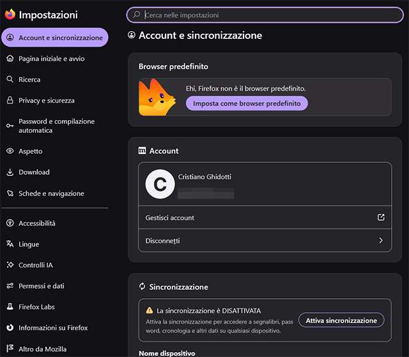This screenshot has width=409, height=357.
Task: Open Schede e navigazione settings
Action: tap(54, 194)
